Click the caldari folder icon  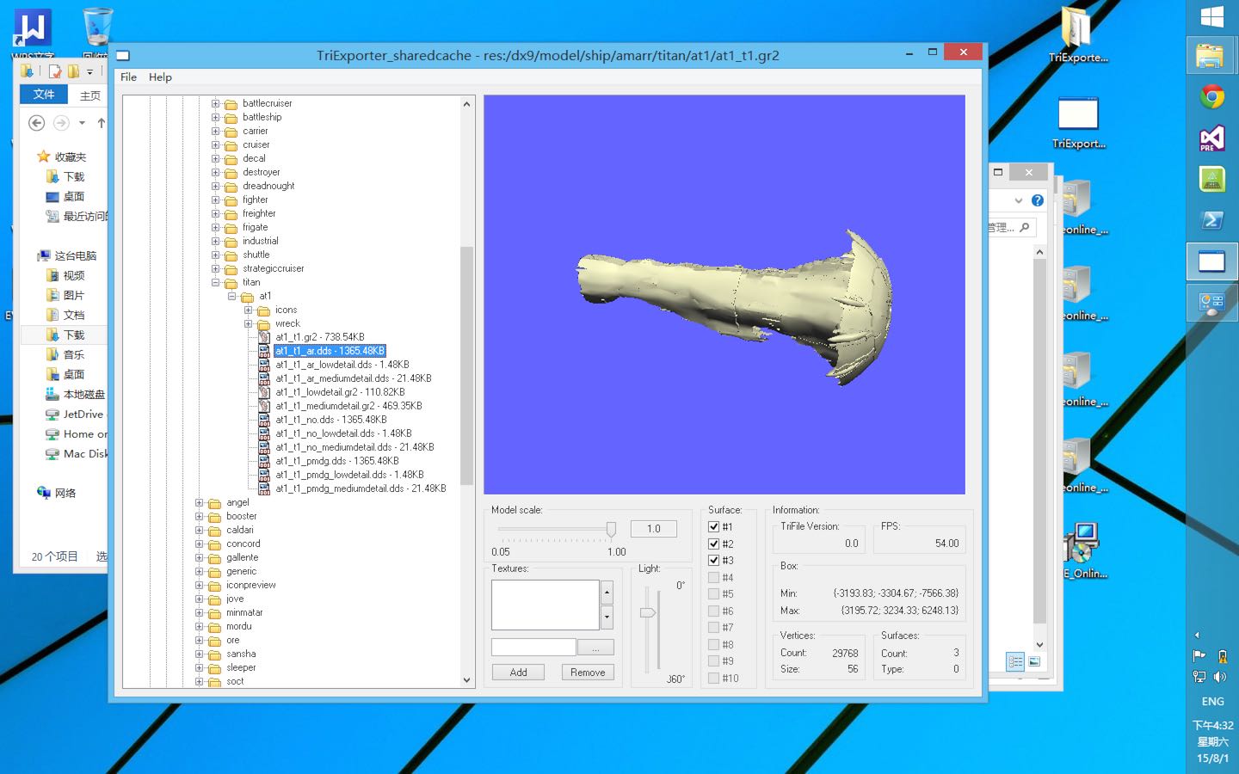coord(214,531)
